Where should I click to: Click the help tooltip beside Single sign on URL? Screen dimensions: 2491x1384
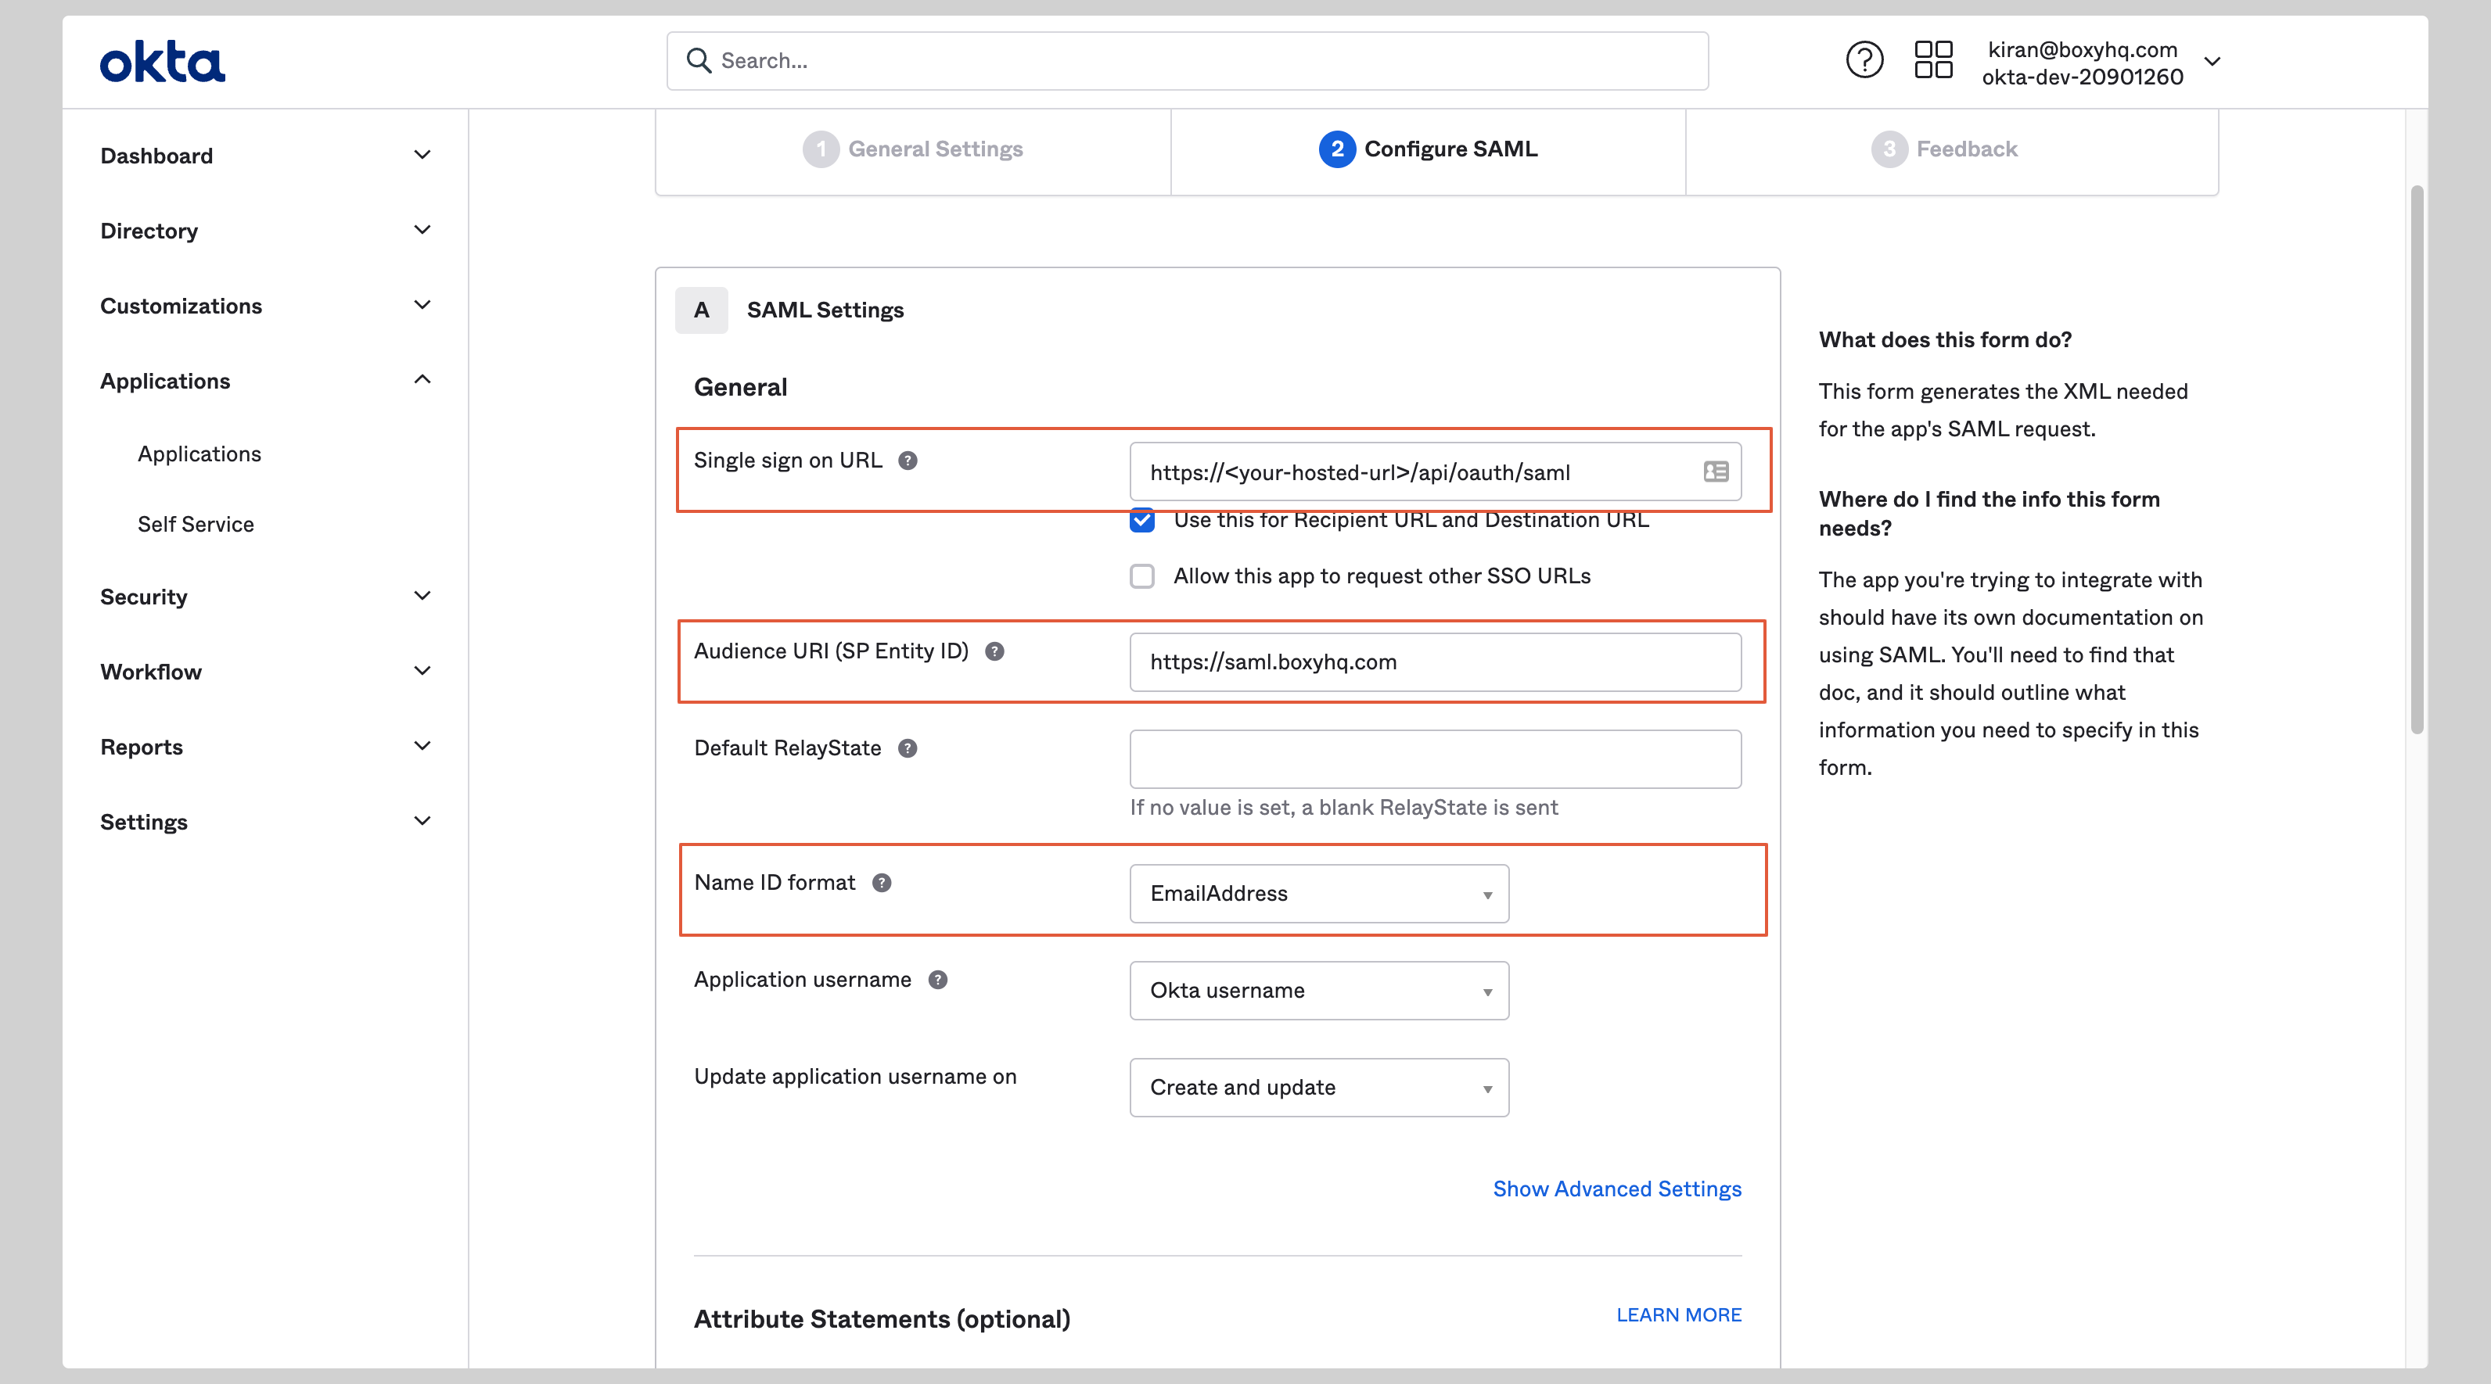[908, 461]
